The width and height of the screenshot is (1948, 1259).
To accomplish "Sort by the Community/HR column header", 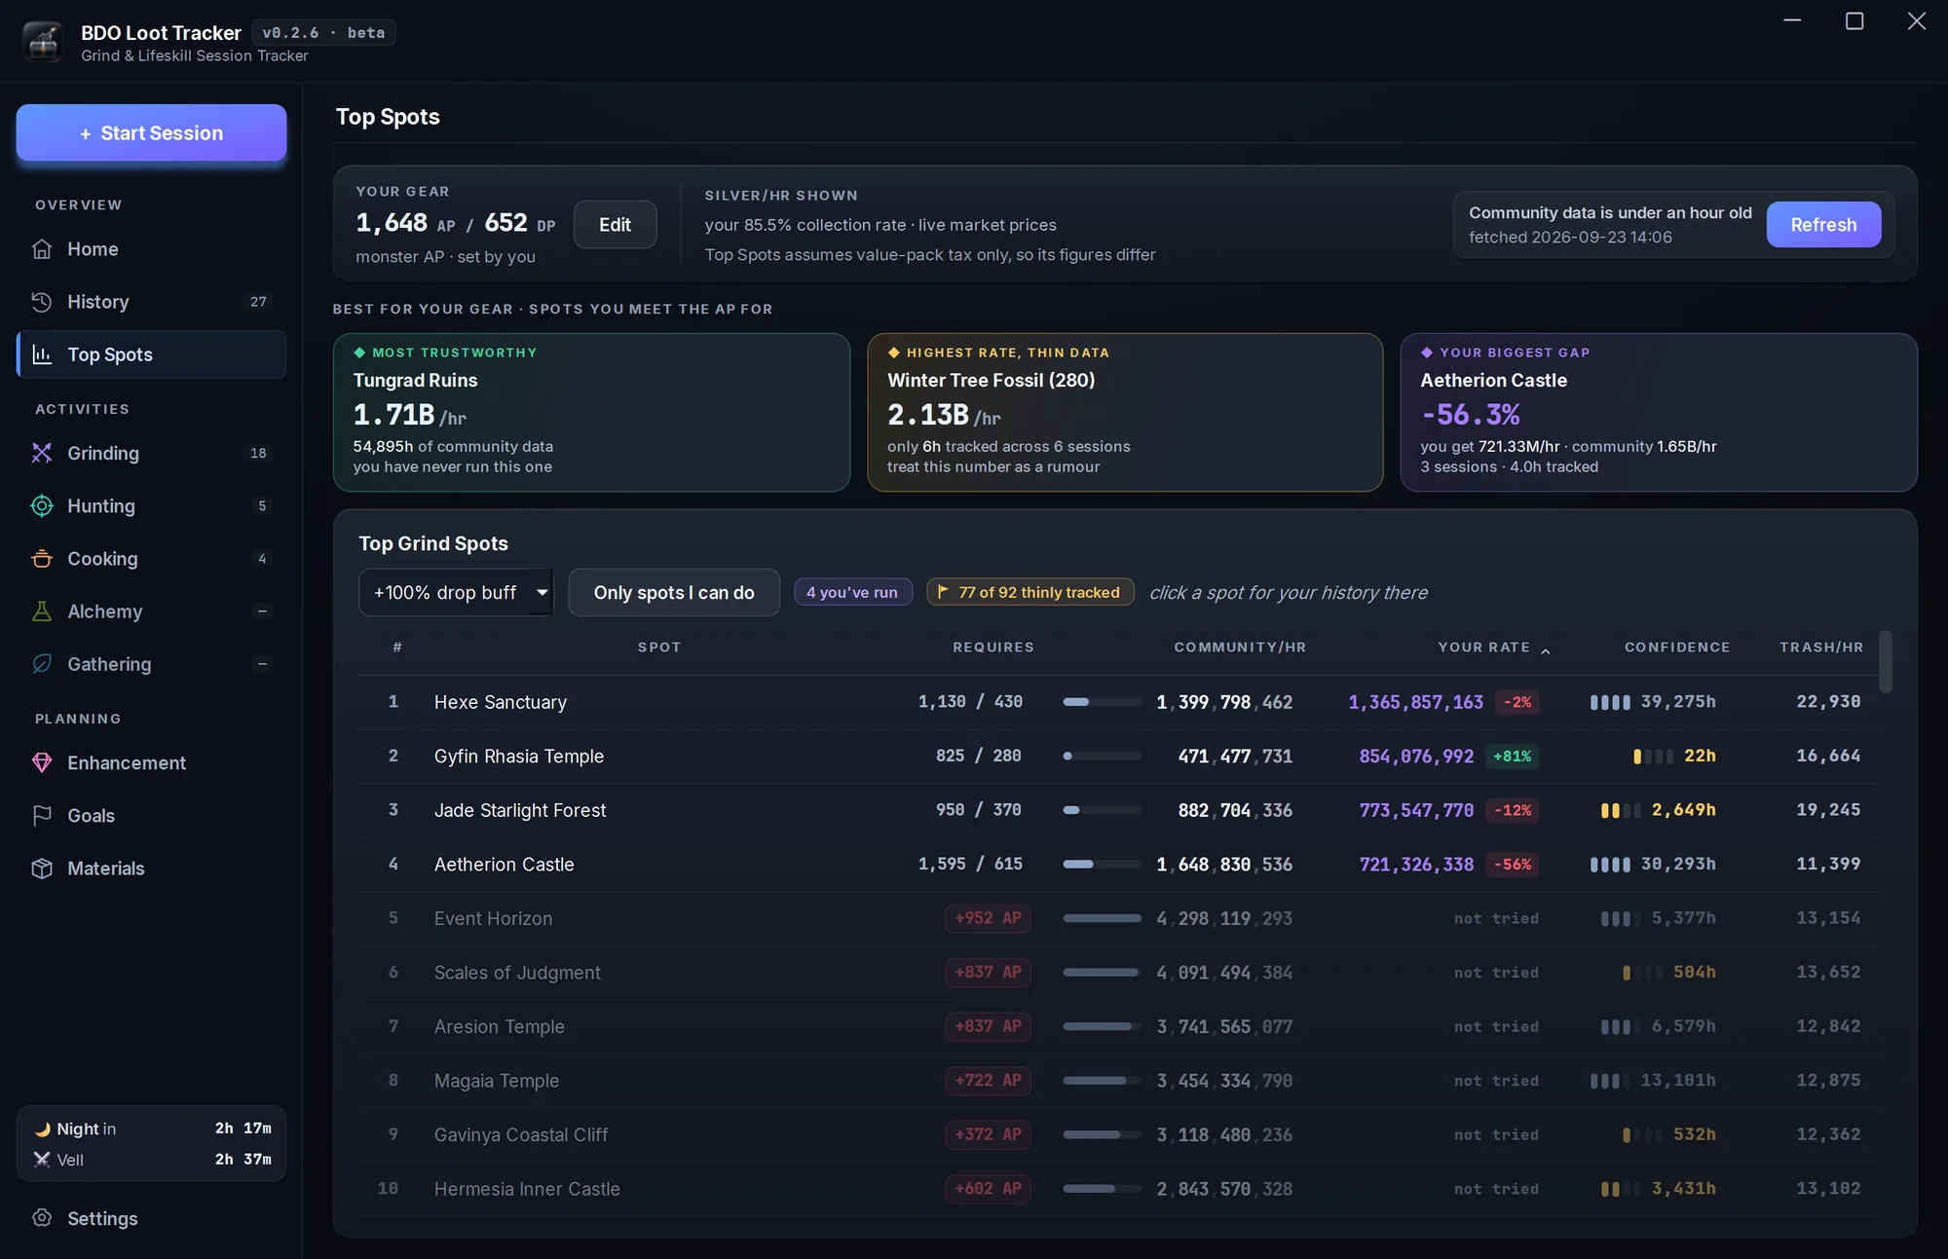I will pos(1240,648).
